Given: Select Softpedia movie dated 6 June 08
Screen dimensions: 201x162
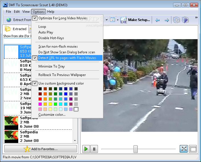Looking at the screenshot, I should 38,122.
